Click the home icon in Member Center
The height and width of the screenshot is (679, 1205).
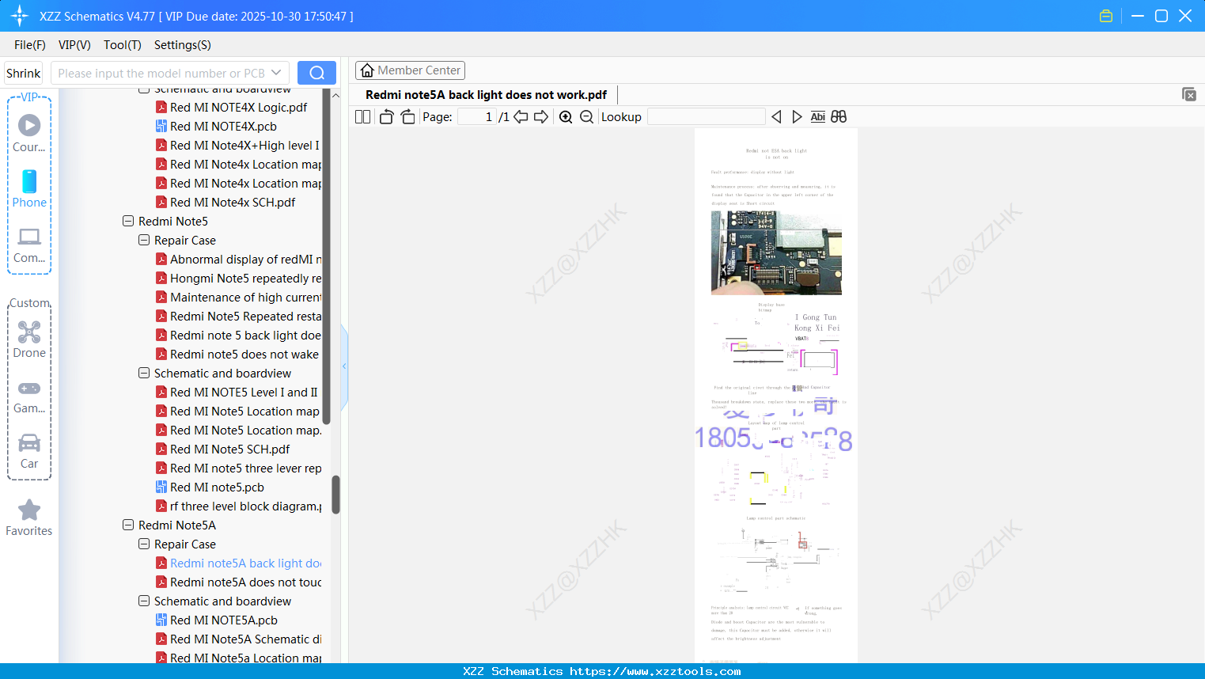[367, 70]
